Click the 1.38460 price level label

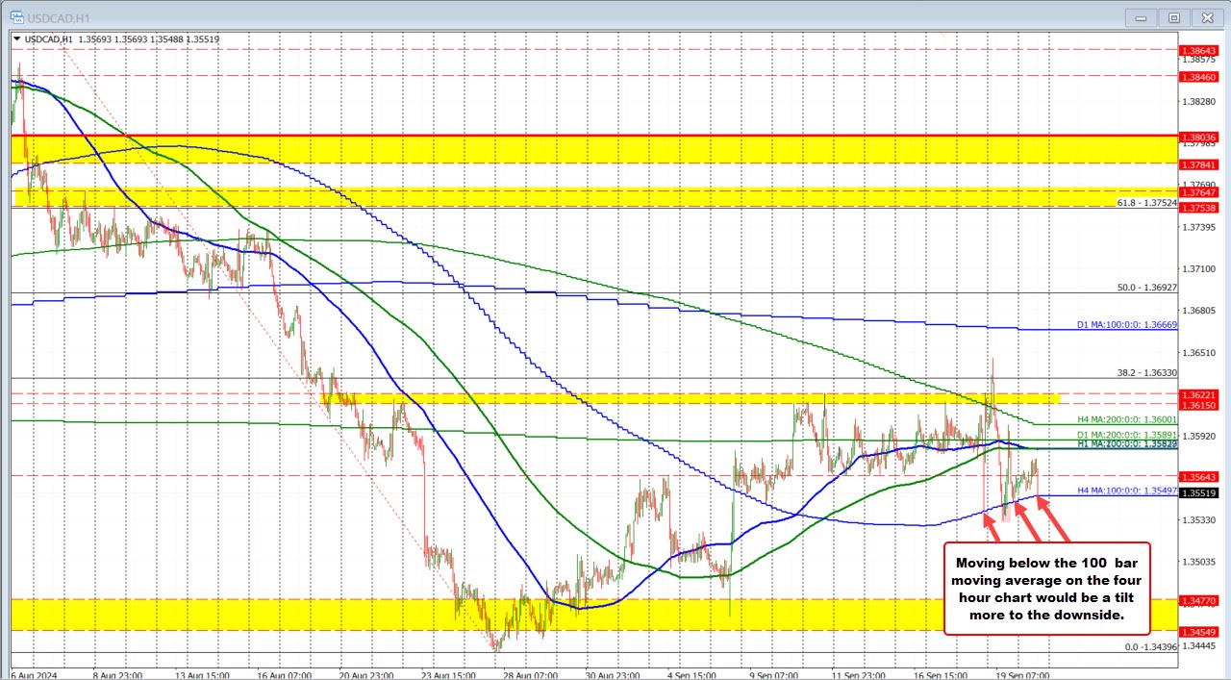click(1199, 75)
